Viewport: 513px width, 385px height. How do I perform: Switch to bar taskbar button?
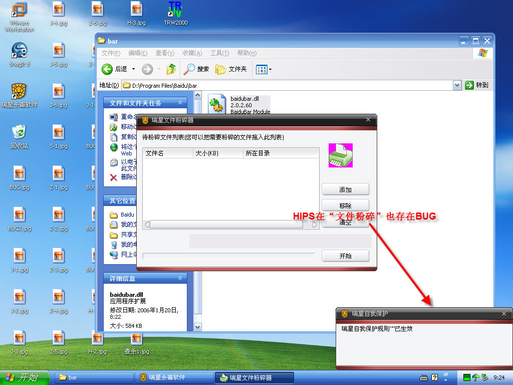tap(94, 378)
